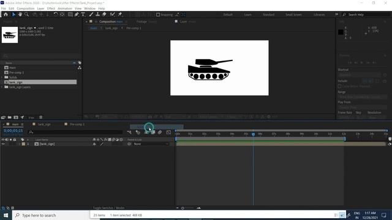This screenshot has height=220, width=392.
Task: Delete selected project item with trash icon
Action: click(41, 117)
